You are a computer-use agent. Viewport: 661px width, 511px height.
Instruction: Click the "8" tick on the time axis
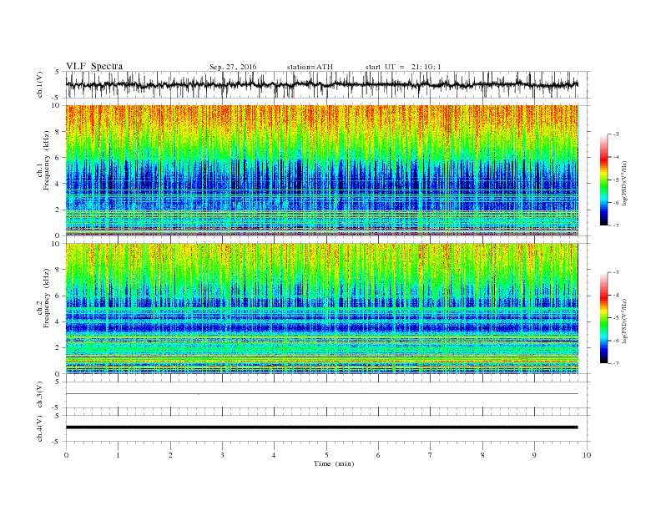pos(482,455)
